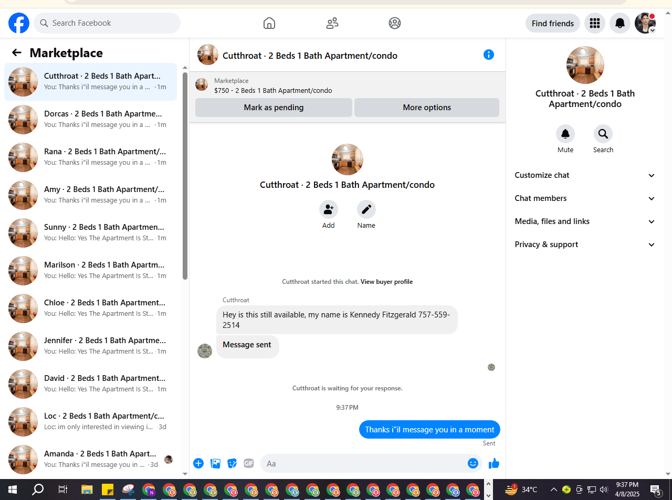Click the conversation list scrollbar thumb
This screenshot has height=500, width=672.
tap(185, 176)
